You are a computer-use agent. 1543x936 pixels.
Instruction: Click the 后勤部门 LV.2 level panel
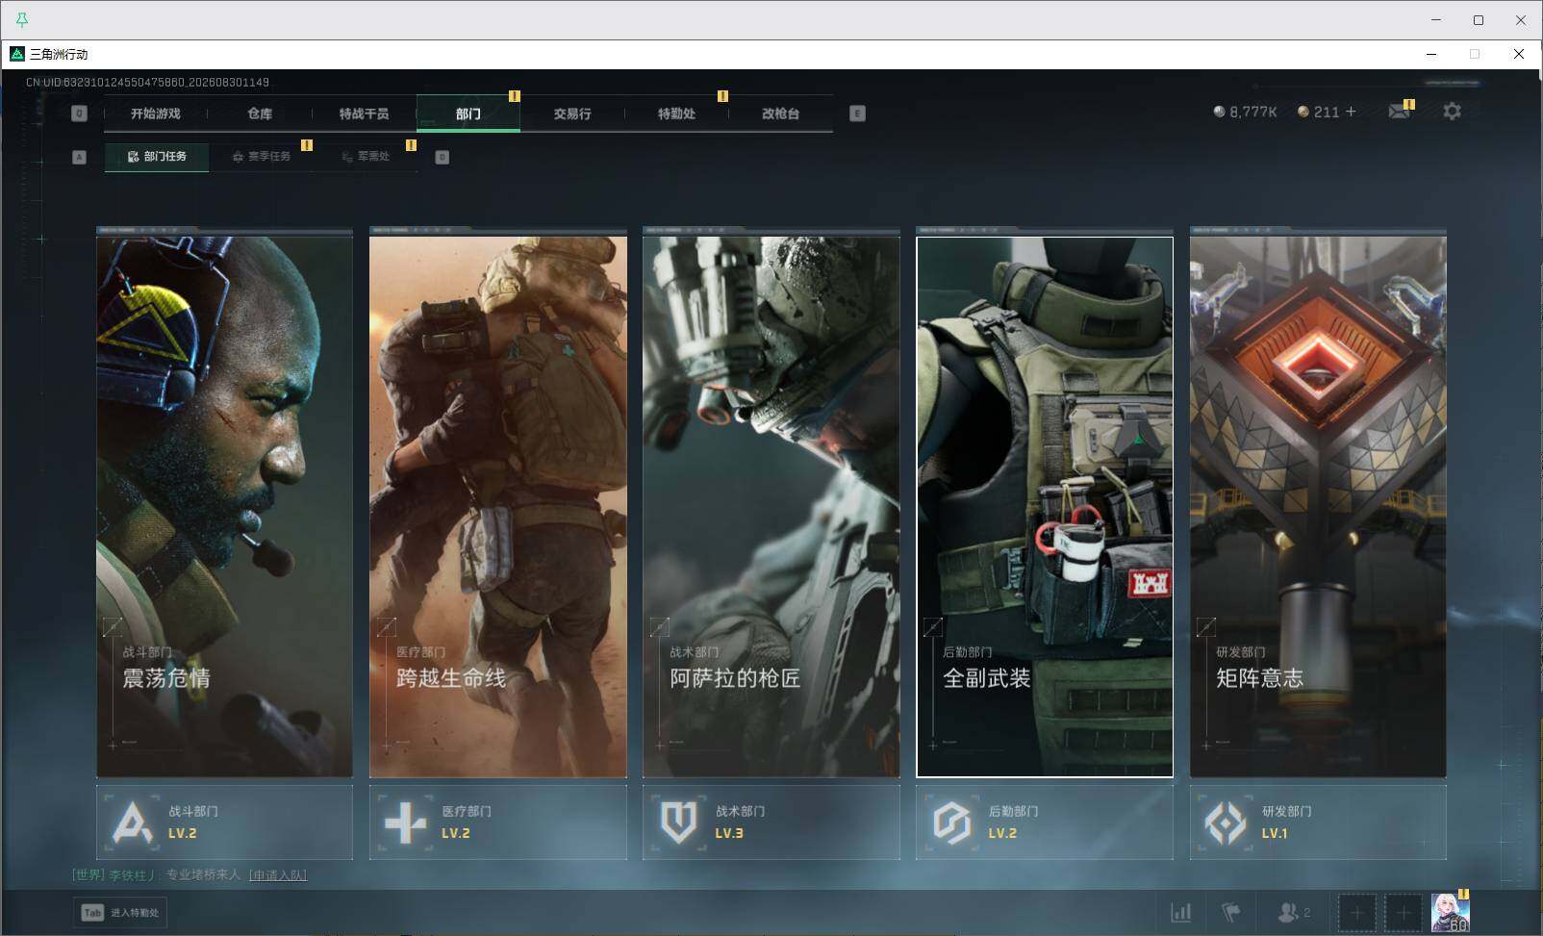pos(1045,822)
